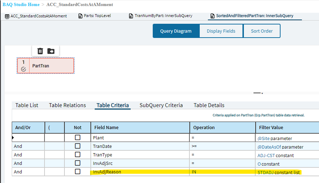Toggle the Not checkbox for Plant row
The image size is (319, 183).
click(77, 138)
